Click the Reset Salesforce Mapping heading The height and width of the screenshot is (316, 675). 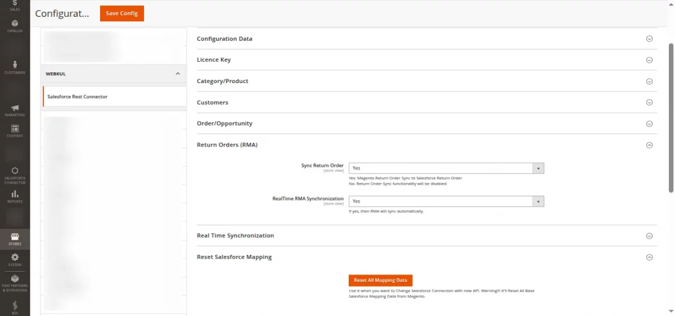point(234,257)
